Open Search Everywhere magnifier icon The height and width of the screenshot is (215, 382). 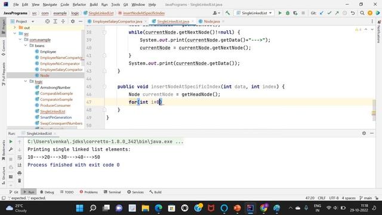tap(362, 13)
